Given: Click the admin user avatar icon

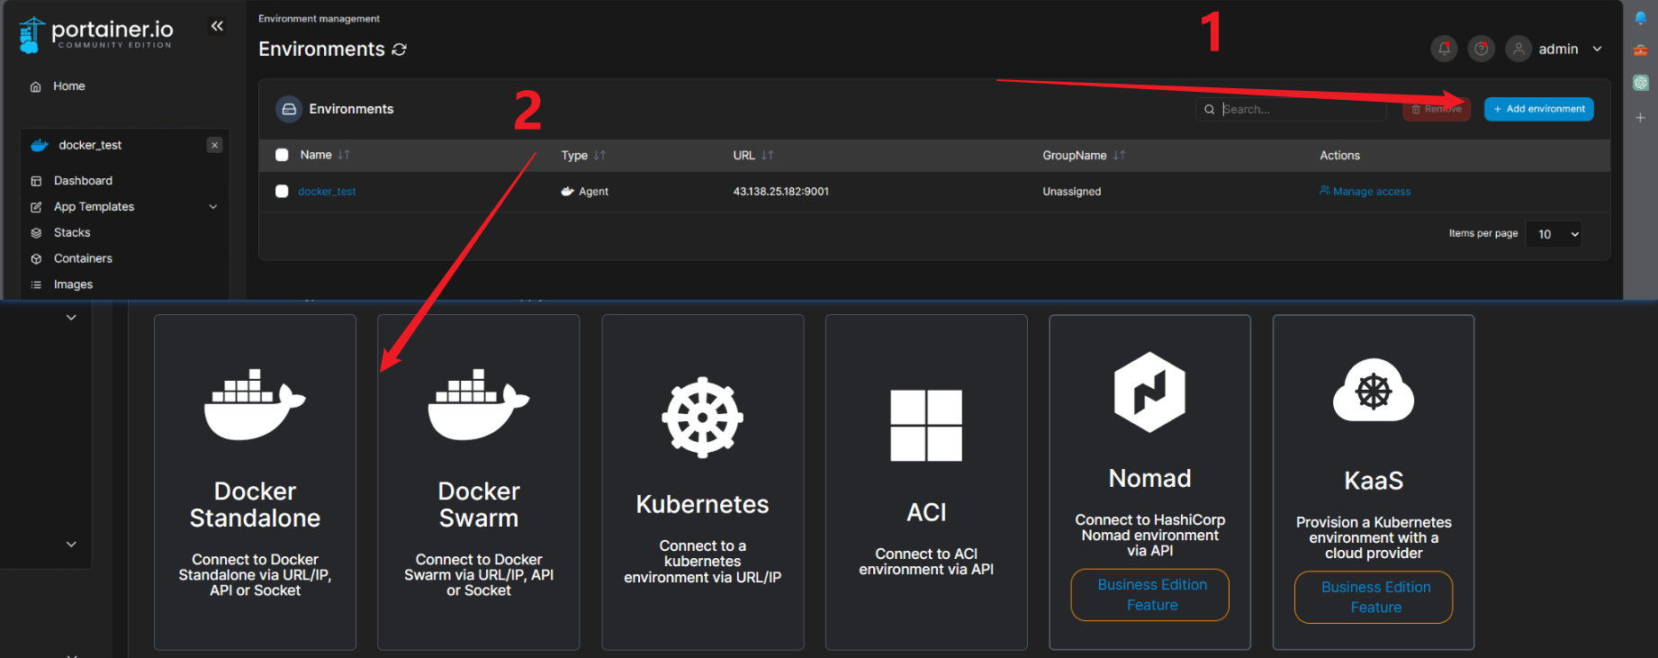Looking at the screenshot, I should [x=1518, y=49].
